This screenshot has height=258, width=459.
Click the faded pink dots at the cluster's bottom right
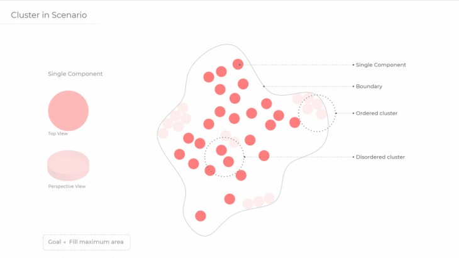(x=258, y=201)
